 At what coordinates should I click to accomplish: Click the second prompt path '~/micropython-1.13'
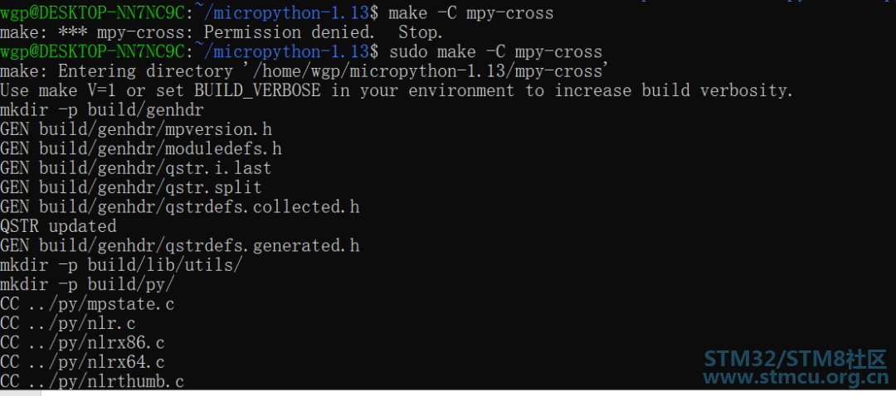pyautogui.click(x=283, y=52)
